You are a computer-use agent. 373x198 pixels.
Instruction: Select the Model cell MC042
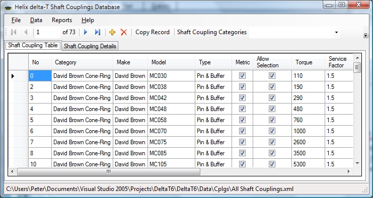[171, 98]
